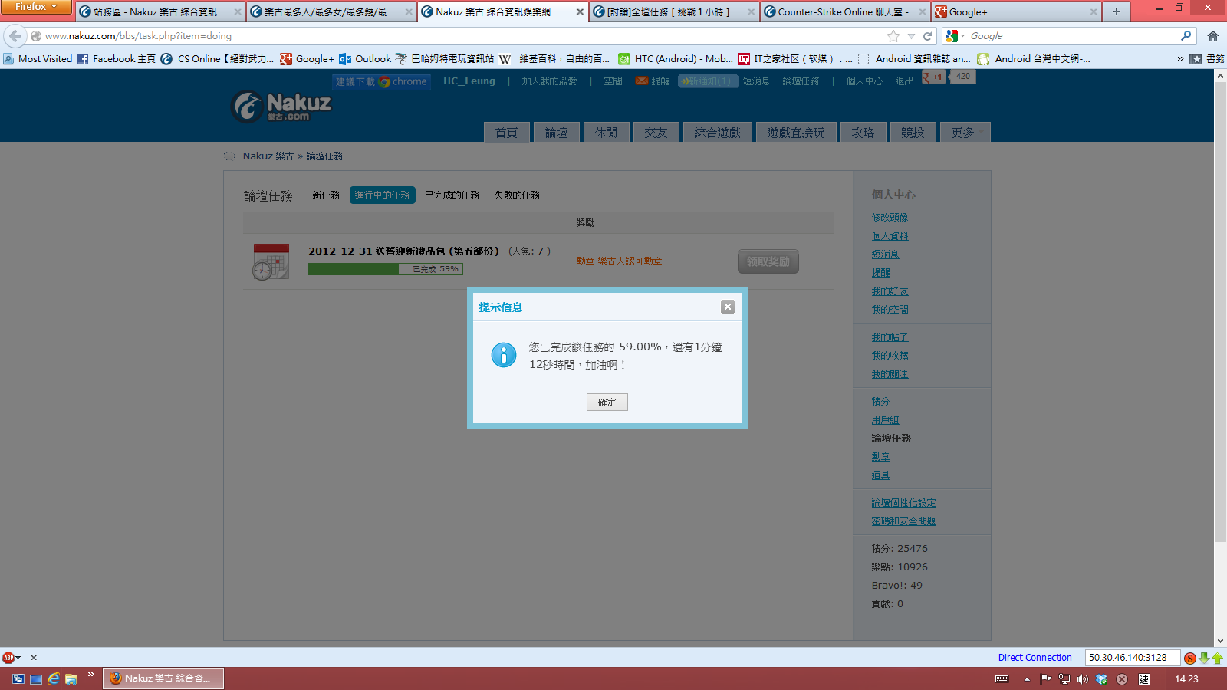Select the 已完成的任務 task tab

coord(452,195)
